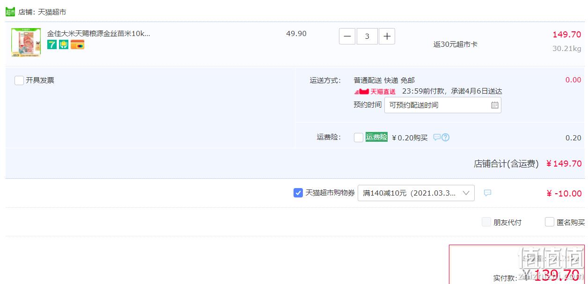Click the chat bubble icon beside the coupon dropdown
The height and width of the screenshot is (284, 588).
pyautogui.click(x=487, y=193)
